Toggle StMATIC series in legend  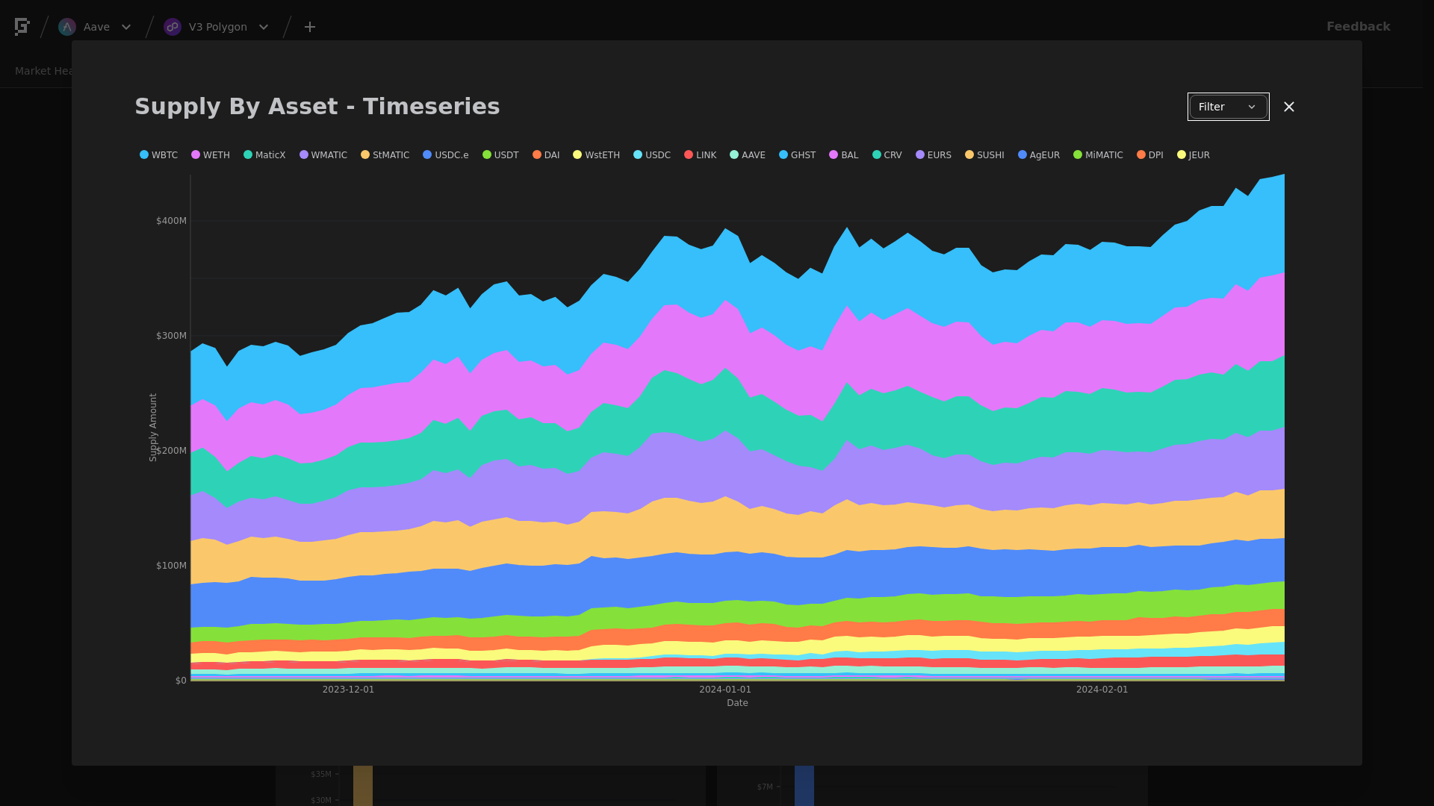point(385,155)
